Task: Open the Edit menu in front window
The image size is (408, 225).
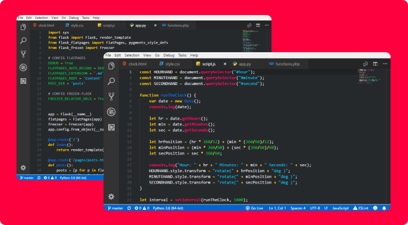Action: click(118, 55)
